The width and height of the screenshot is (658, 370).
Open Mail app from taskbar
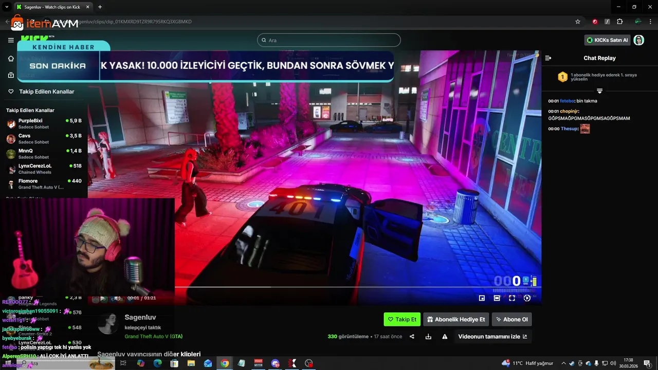click(208, 363)
